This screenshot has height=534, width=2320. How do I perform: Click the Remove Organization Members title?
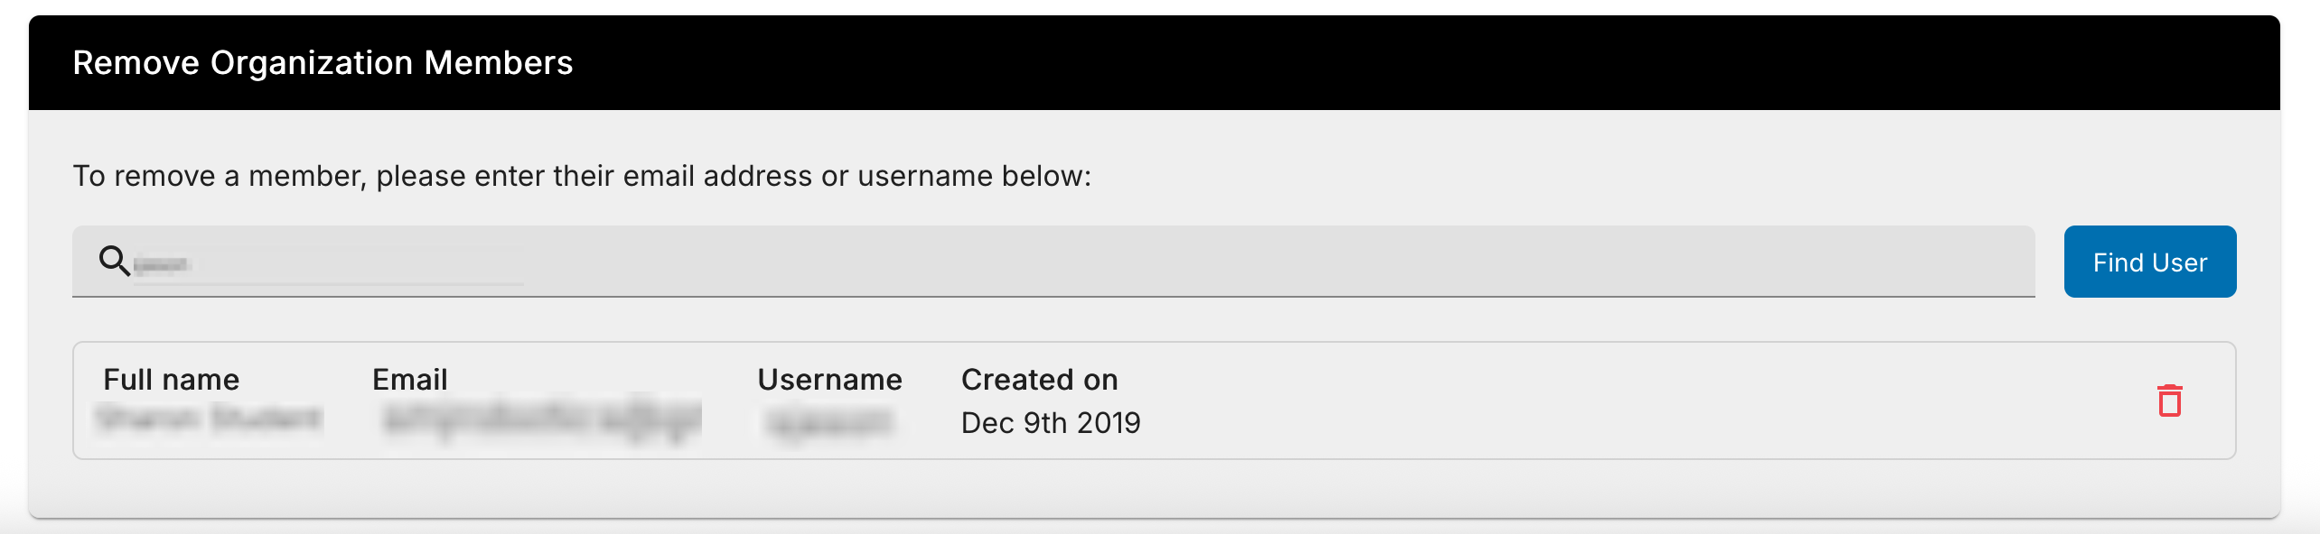pyautogui.click(x=323, y=63)
